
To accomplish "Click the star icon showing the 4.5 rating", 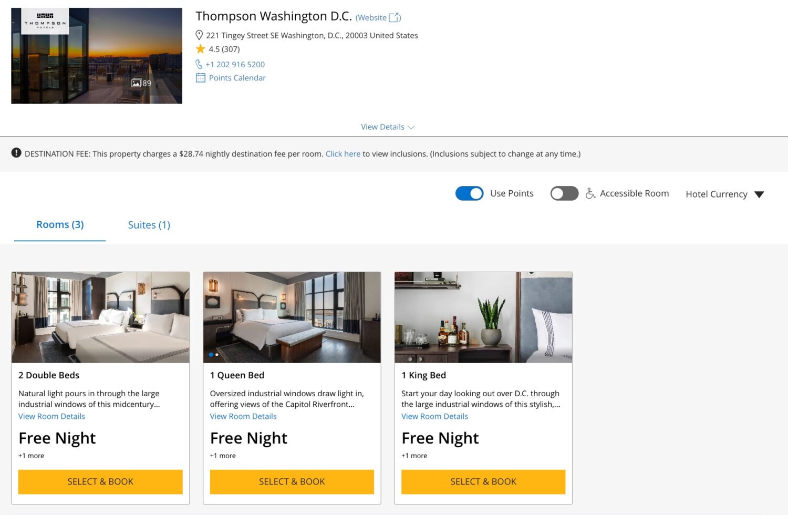I will 201,49.
